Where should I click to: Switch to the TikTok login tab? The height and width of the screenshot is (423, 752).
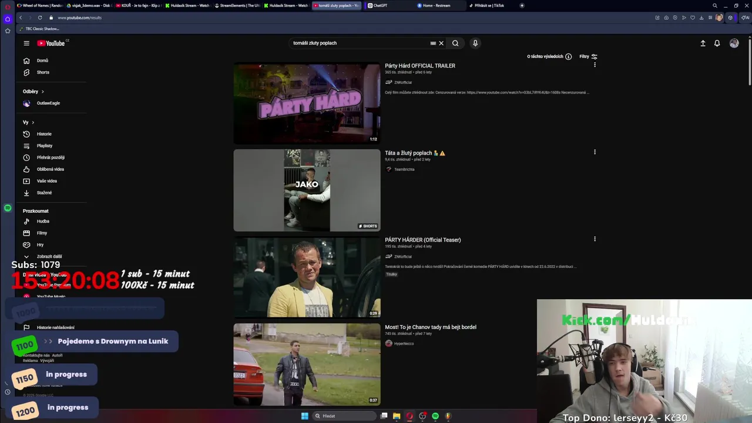pos(489,5)
